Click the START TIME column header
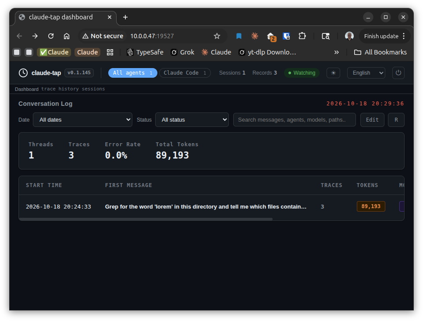This screenshot has height=321, width=423. [x=44, y=185]
